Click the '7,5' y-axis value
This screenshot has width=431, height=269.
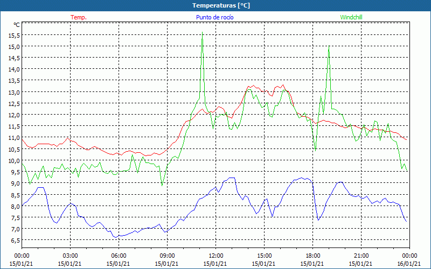[15, 218]
